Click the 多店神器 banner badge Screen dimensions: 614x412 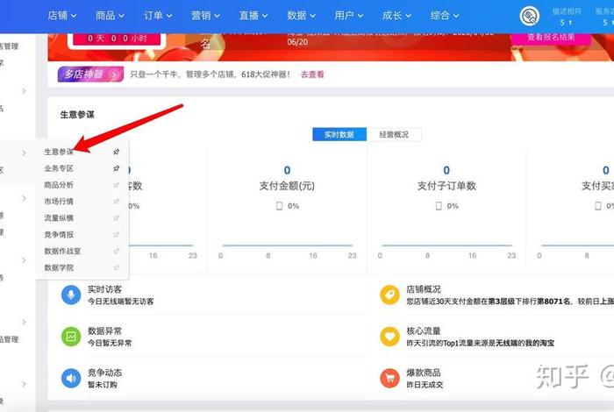coord(91,75)
